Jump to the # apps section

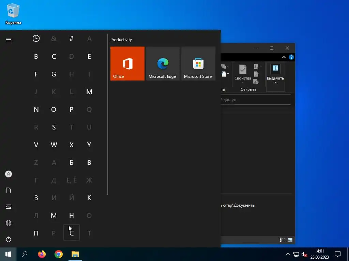coord(72,39)
